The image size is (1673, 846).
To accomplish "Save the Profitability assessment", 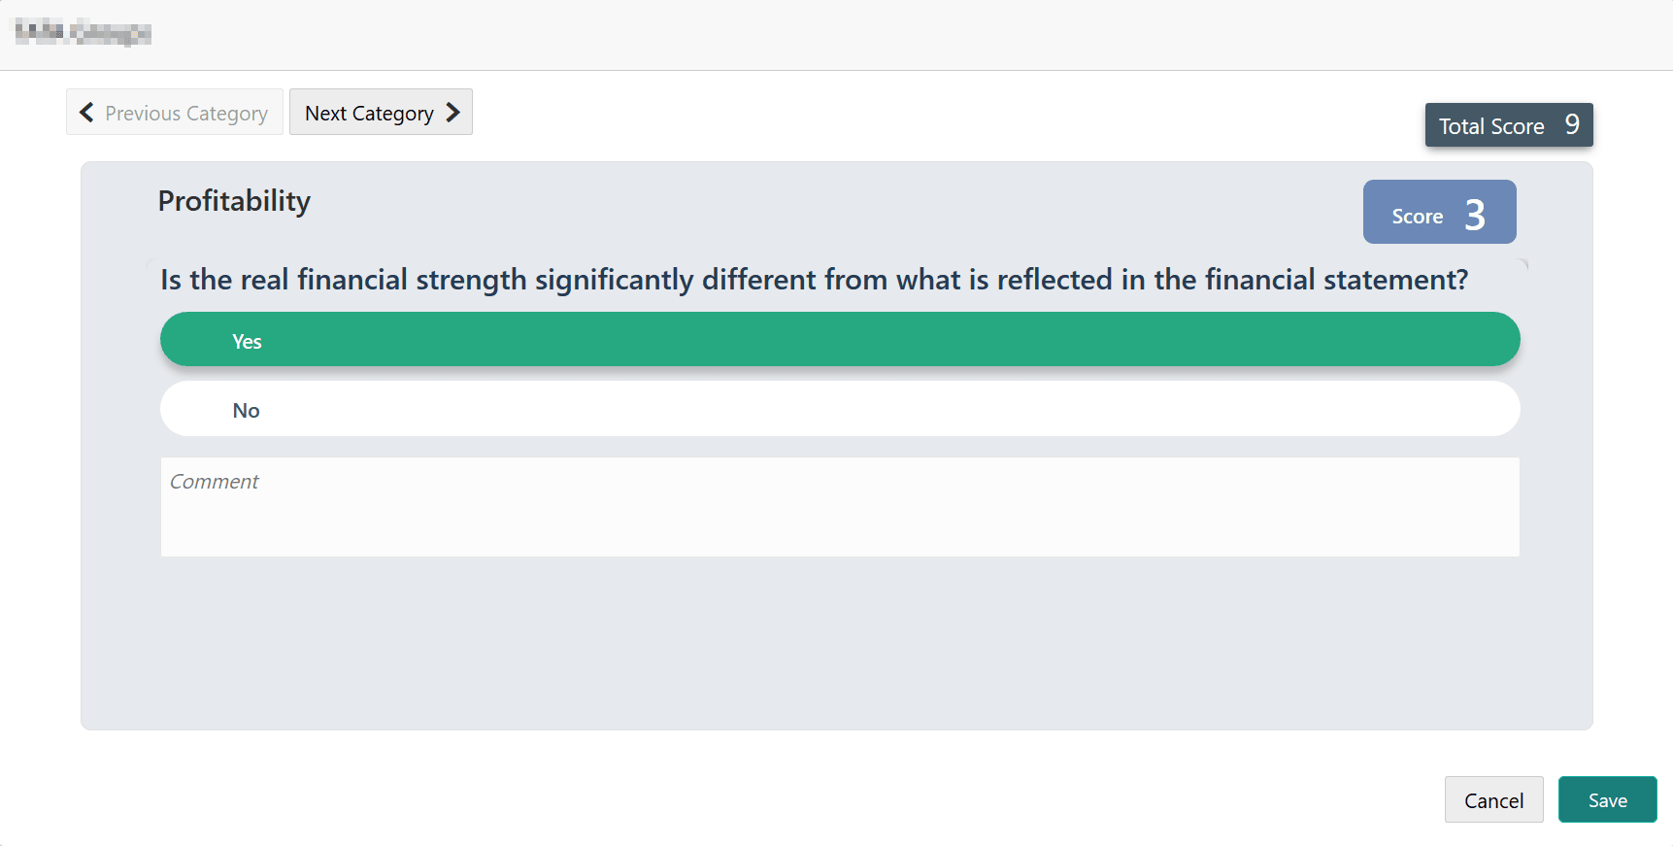I will pyautogui.click(x=1607, y=799).
